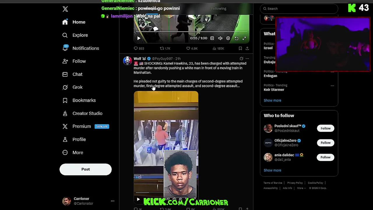Expand the top video to fullscreen

[x=244, y=38]
